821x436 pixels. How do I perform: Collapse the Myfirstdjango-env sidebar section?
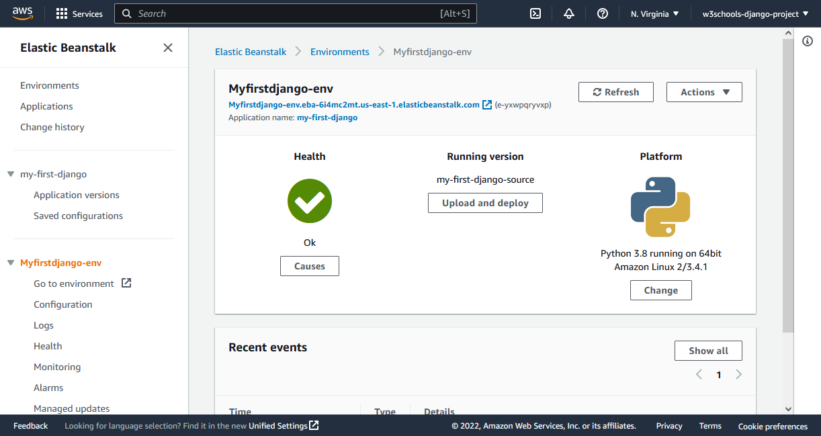pos(11,263)
